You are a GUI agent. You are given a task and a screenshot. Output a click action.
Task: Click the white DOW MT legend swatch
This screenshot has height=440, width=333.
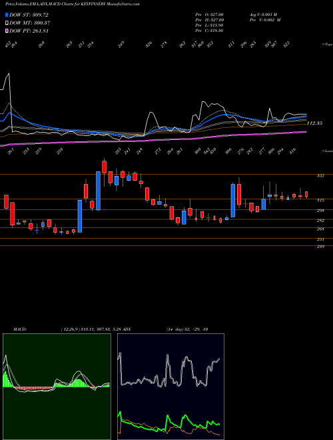click(x=7, y=23)
